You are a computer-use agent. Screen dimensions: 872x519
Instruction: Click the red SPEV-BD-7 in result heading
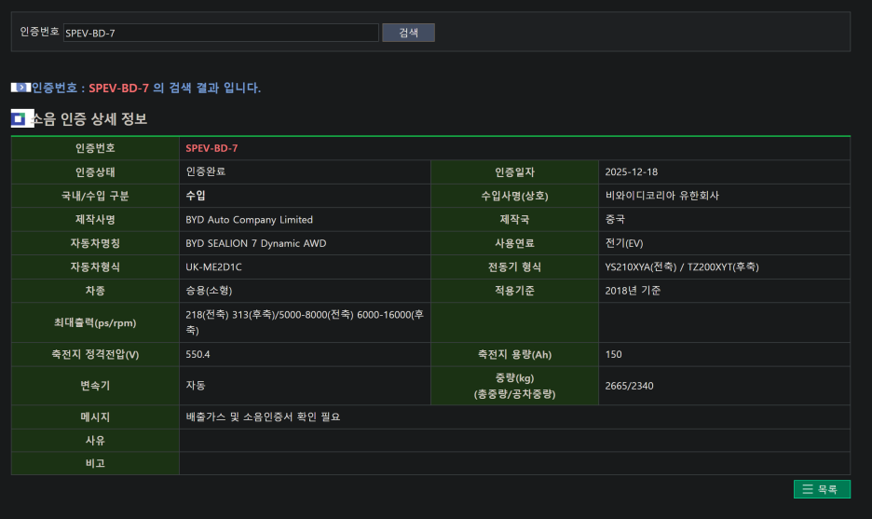pyautogui.click(x=118, y=88)
